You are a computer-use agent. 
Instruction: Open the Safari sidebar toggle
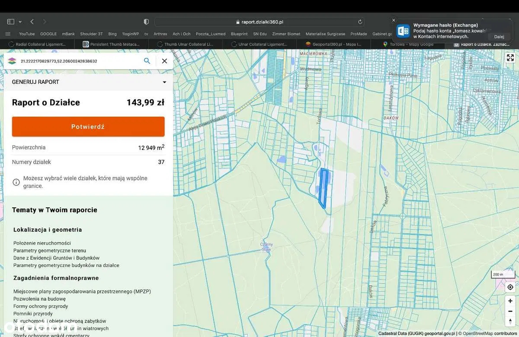10,22
